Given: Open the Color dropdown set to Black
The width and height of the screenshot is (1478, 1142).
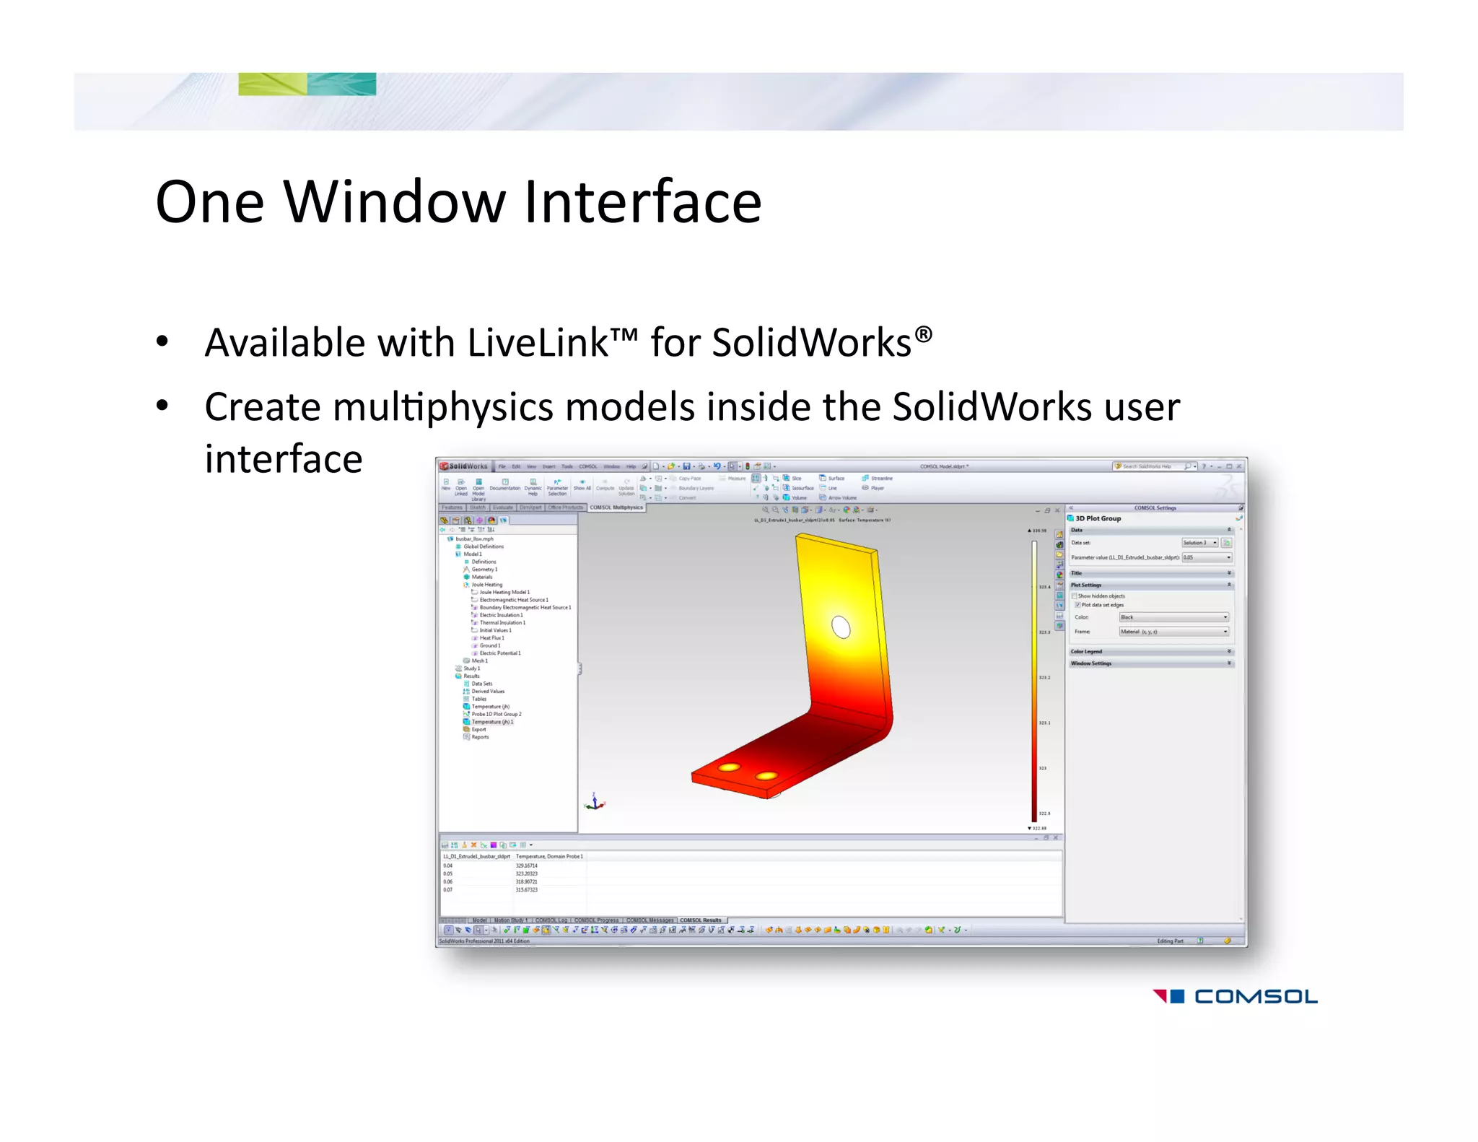Looking at the screenshot, I should [x=1173, y=617].
